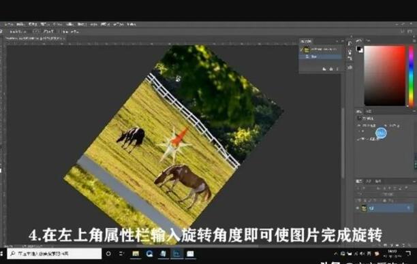Image resolution: width=417 pixels, height=264 pixels.
Task: Click the Windows taskbar search box
Action: click(x=55, y=254)
